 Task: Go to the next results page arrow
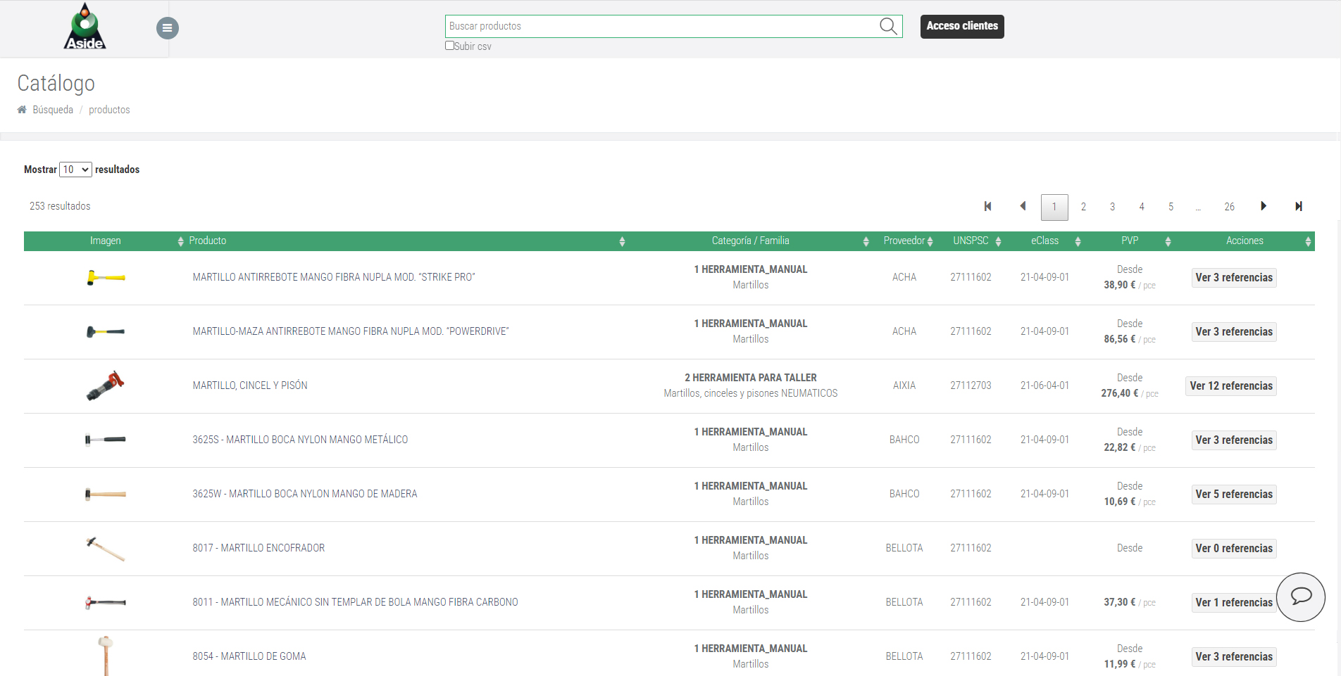click(1264, 206)
